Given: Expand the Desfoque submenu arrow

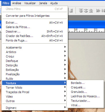Looking at the screenshot, I should click(x=65, y=60).
